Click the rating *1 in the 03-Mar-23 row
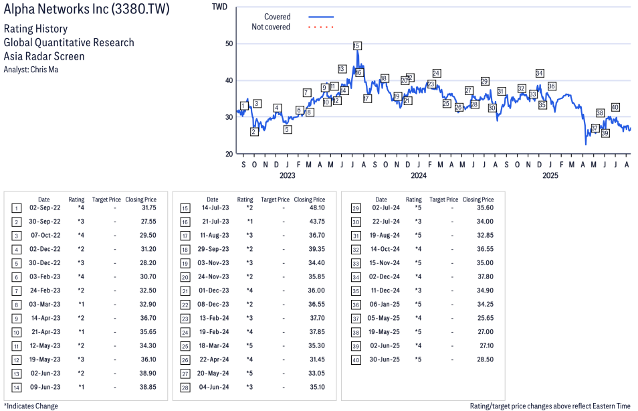Image resolution: width=638 pixels, height=411 pixels. (82, 305)
